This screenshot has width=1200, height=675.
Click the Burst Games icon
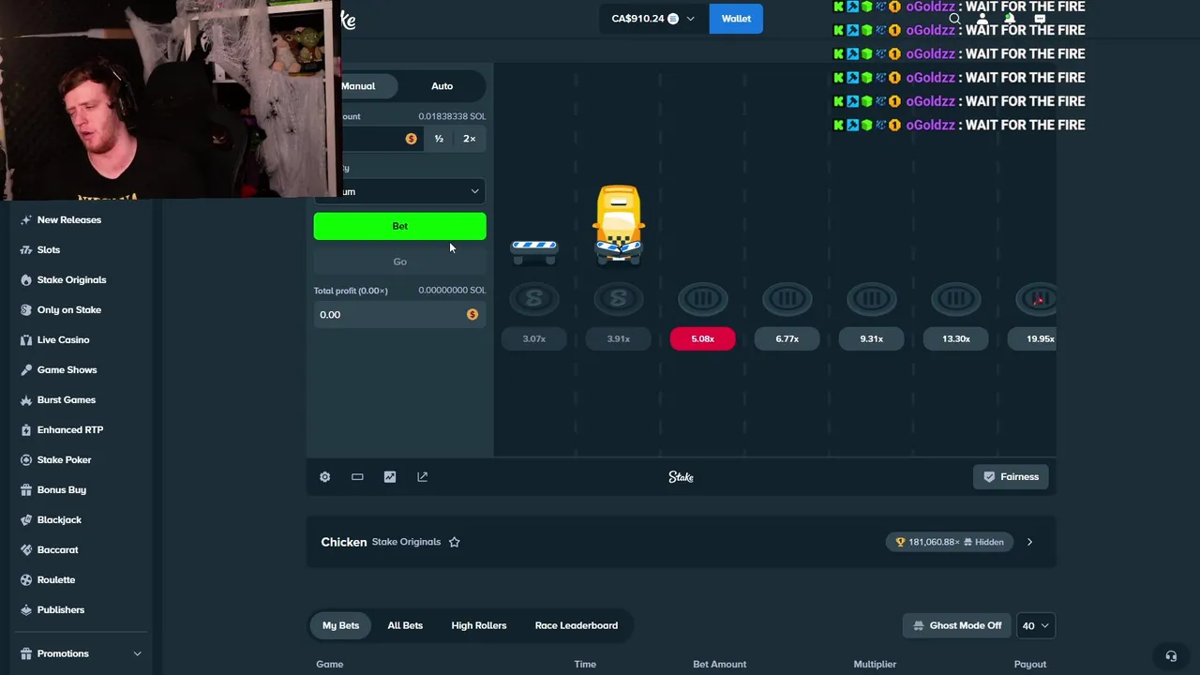(x=26, y=399)
